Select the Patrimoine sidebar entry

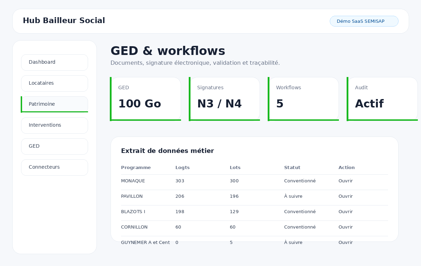coord(54,104)
